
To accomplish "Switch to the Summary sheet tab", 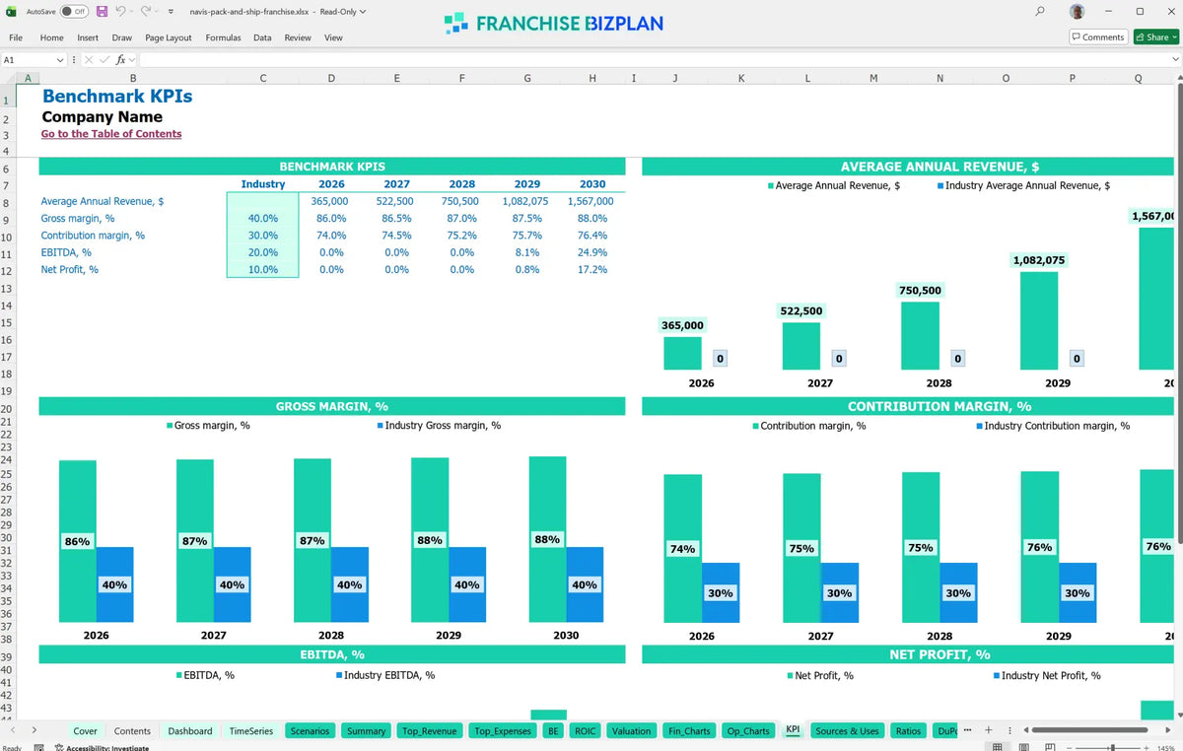I will pos(366,731).
